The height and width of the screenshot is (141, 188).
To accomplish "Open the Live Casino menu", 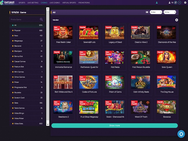I will [55, 3].
